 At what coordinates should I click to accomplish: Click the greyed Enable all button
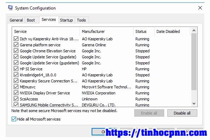click(x=149, y=113)
